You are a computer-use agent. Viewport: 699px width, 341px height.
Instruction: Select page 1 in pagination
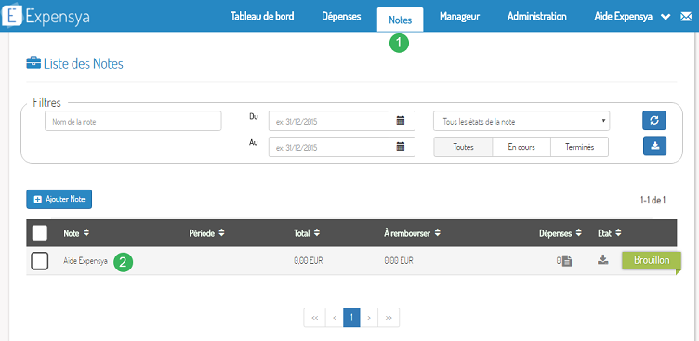(351, 318)
